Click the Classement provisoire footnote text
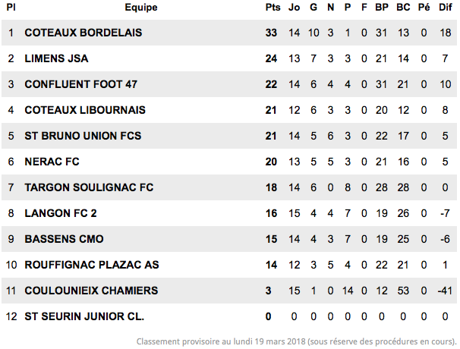Screen dimensions: 460x349 [x=297, y=341]
